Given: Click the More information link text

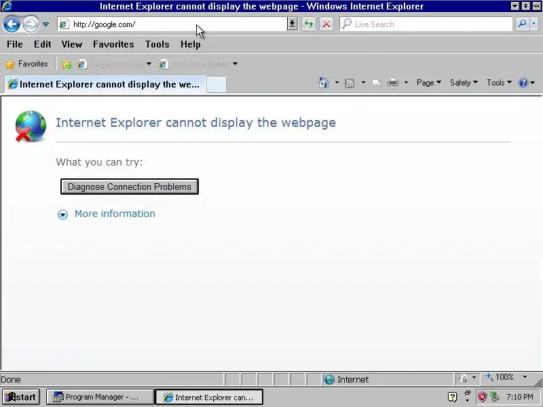Looking at the screenshot, I should pyautogui.click(x=115, y=214).
